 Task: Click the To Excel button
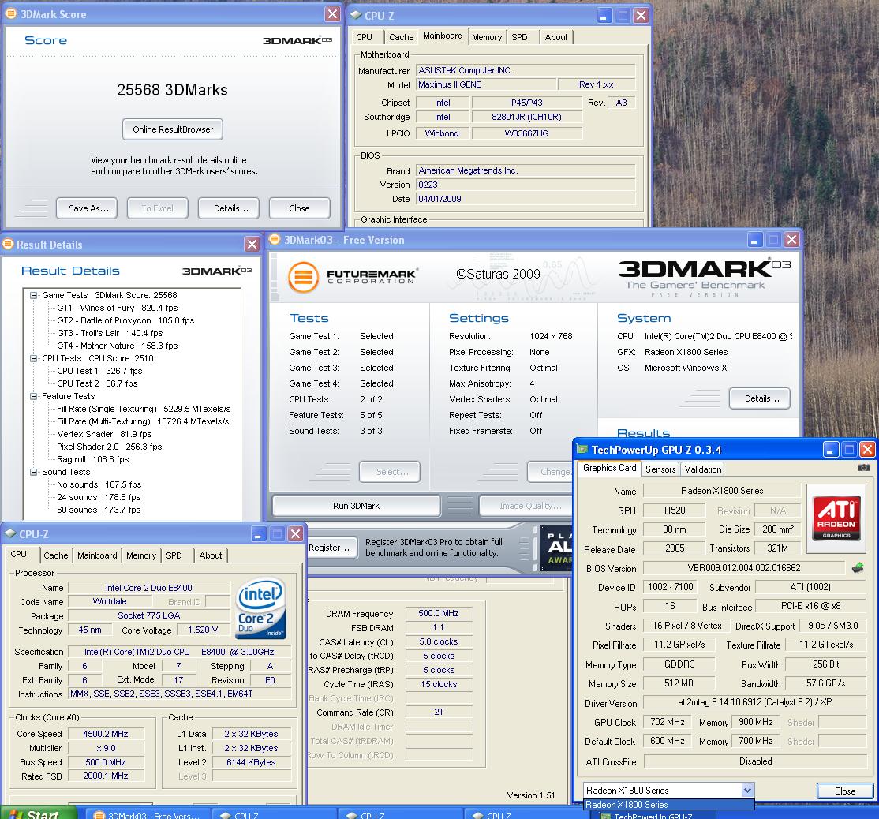[x=158, y=208]
